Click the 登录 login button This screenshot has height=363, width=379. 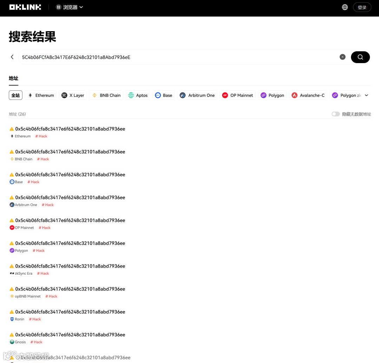(362, 7)
